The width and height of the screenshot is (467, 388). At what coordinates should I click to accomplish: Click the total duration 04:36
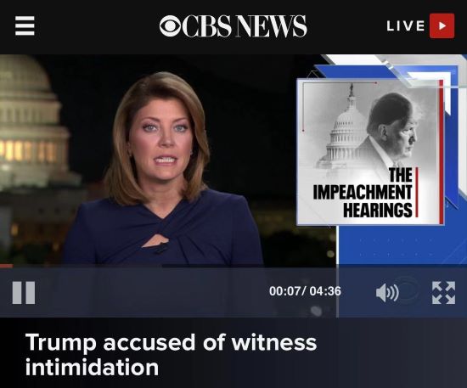tap(325, 291)
